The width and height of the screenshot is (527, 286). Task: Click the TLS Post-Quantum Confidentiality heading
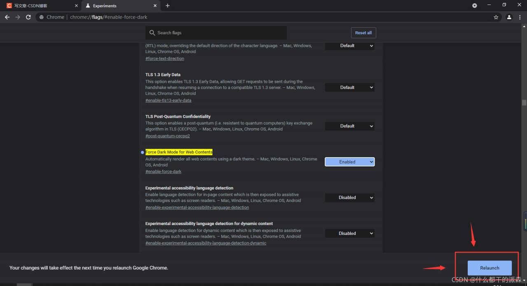178,117
